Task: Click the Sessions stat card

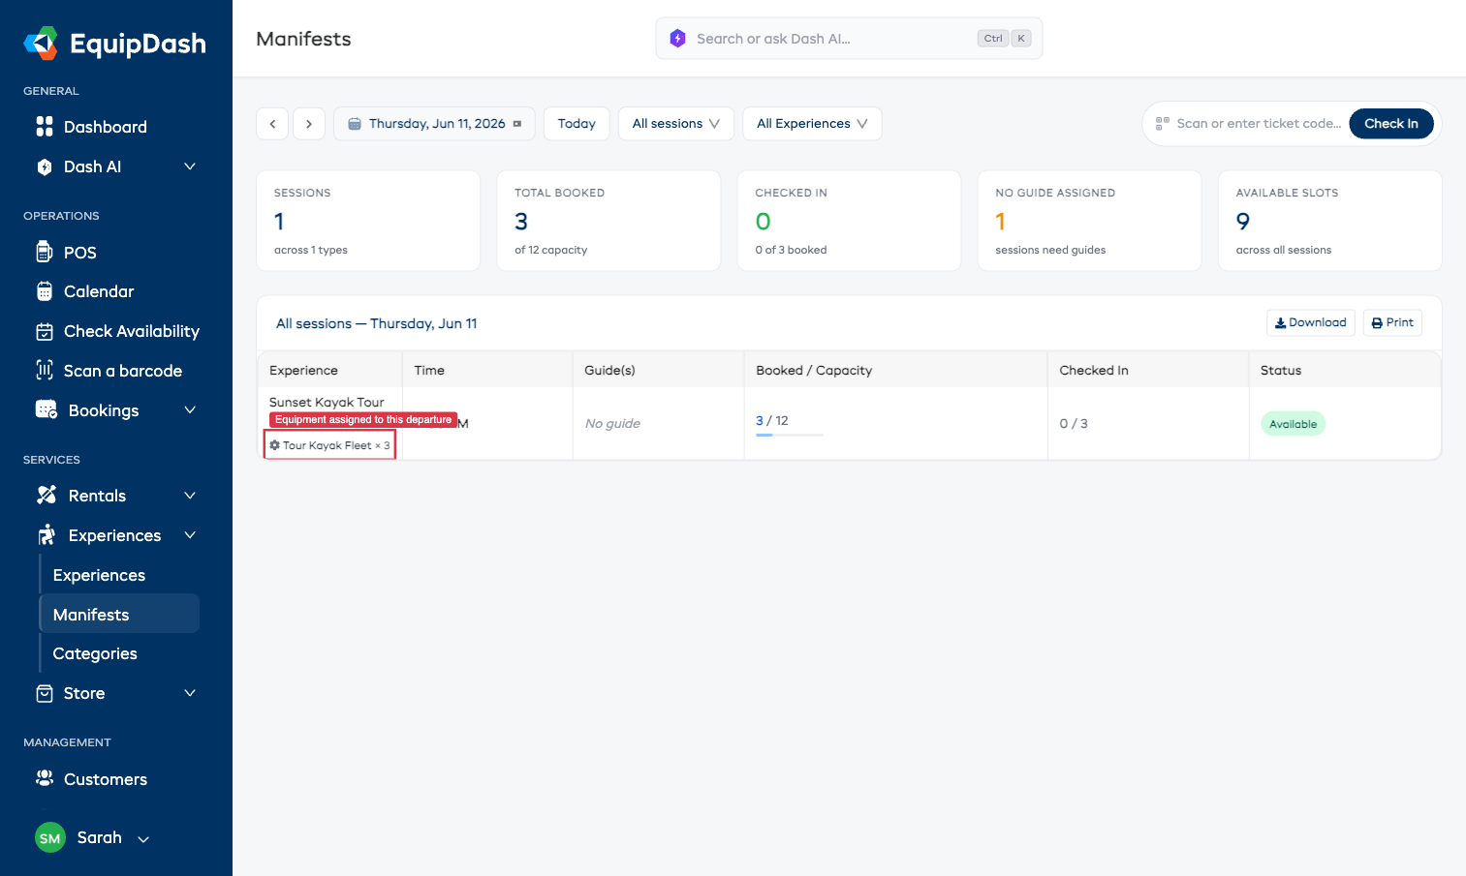Action: click(368, 221)
